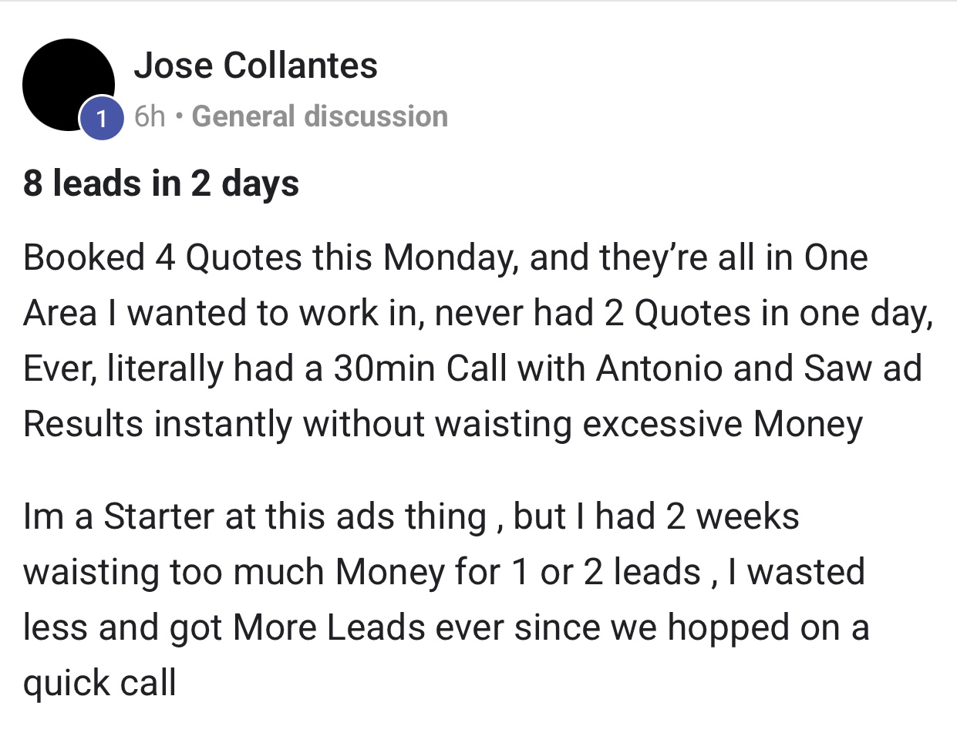Open the General discussion category
The image size is (957, 733).
pos(319,116)
